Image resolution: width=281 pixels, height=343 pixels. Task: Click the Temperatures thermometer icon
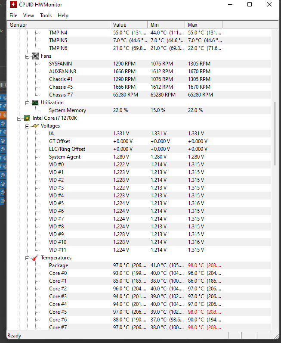[x=35, y=258]
